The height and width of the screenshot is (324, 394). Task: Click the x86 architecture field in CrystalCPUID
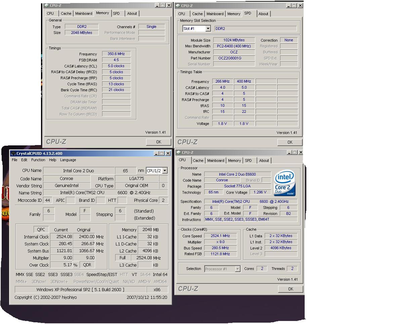pos(157,290)
